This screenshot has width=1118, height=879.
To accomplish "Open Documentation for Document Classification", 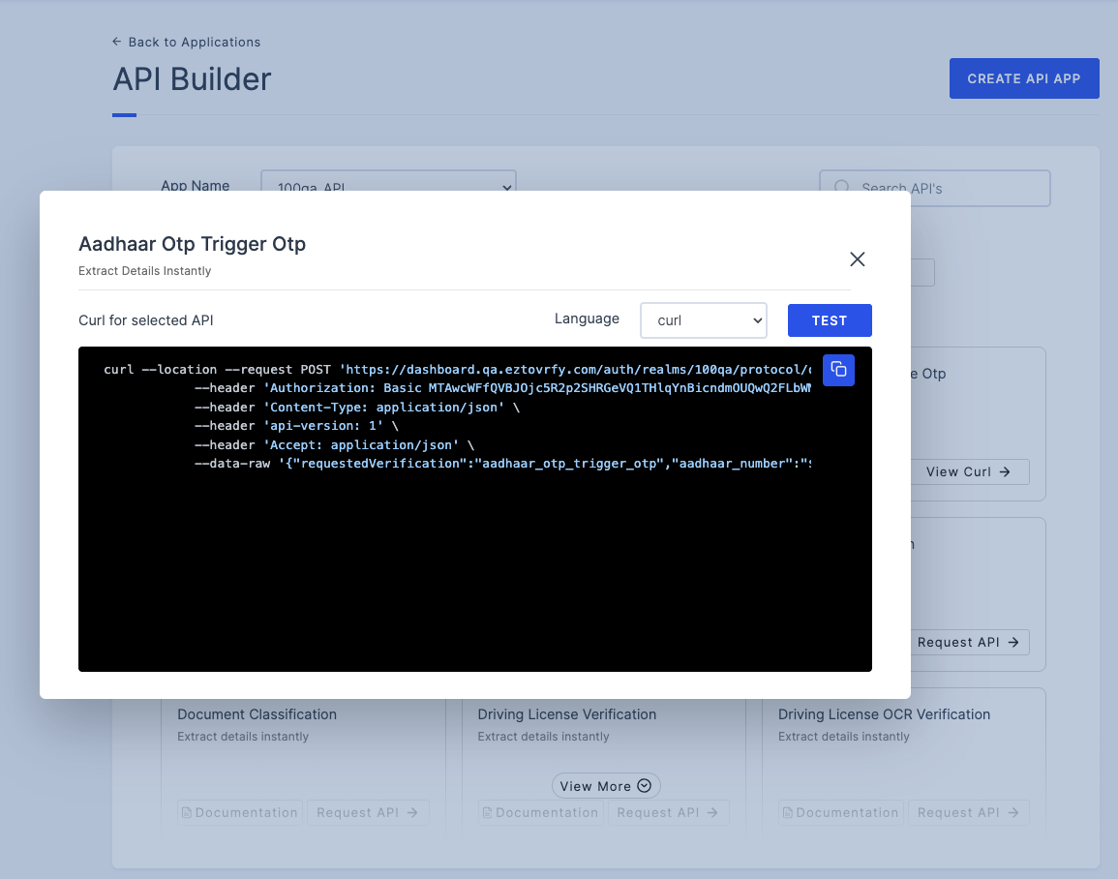I will click(240, 812).
